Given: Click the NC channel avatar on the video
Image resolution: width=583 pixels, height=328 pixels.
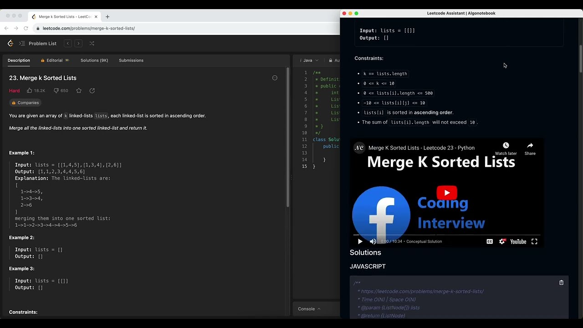Looking at the screenshot, I should (x=359, y=148).
